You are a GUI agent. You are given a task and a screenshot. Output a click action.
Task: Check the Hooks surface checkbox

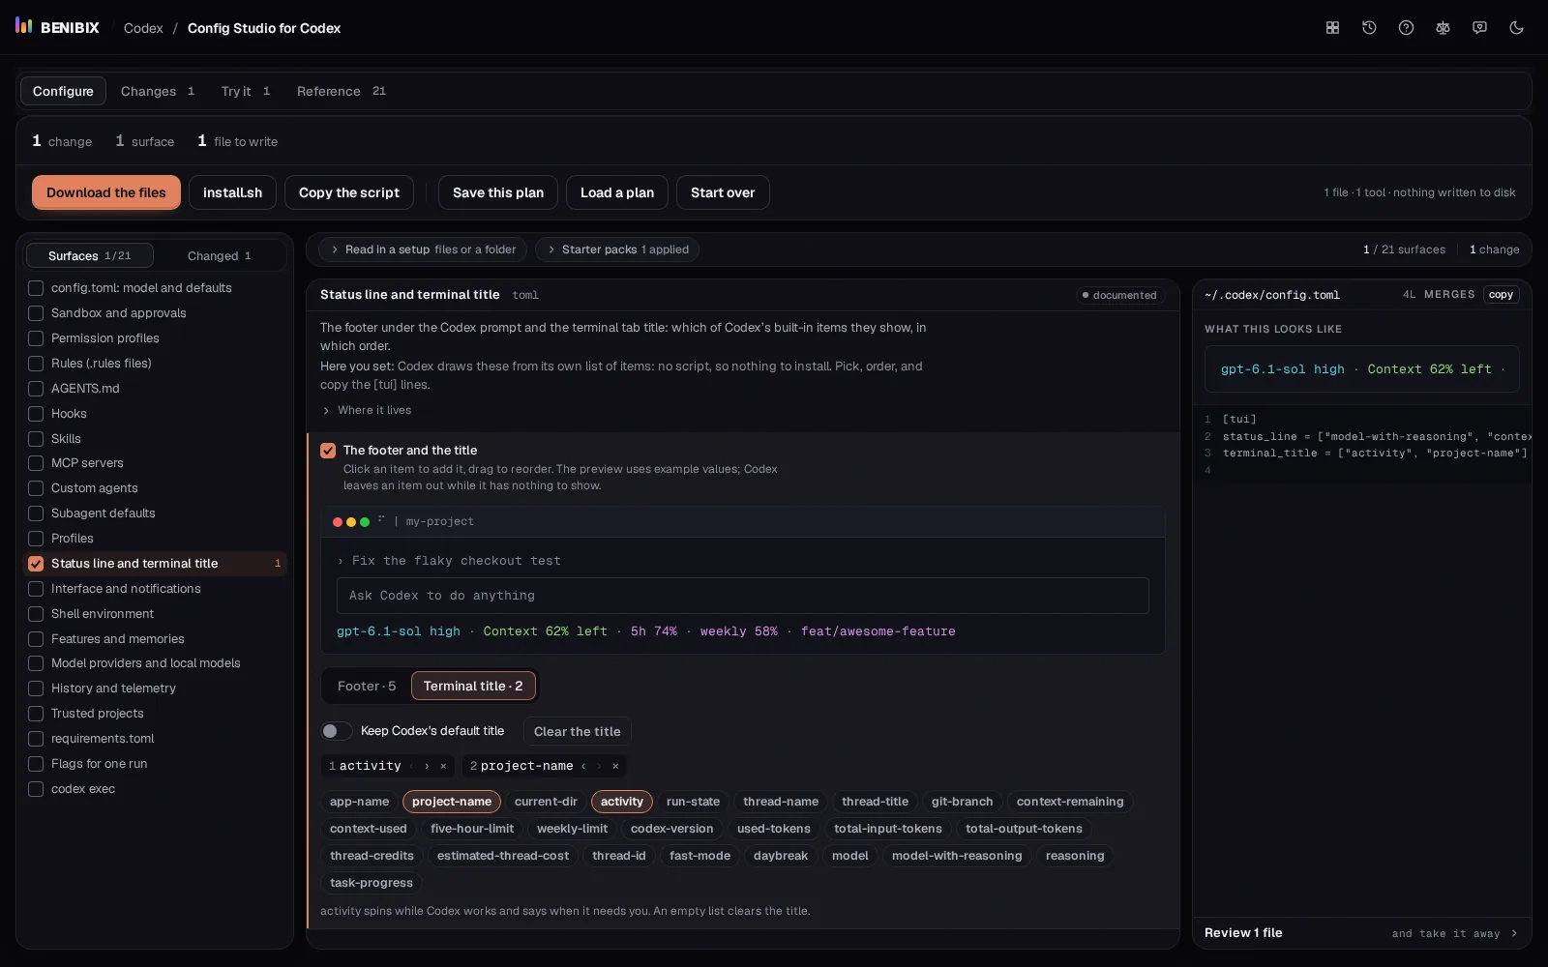pyautogui.click(x=36, y=414)
